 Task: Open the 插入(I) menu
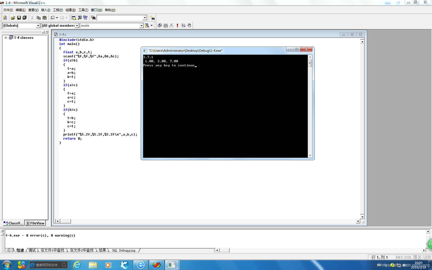[x=46, y=10]
